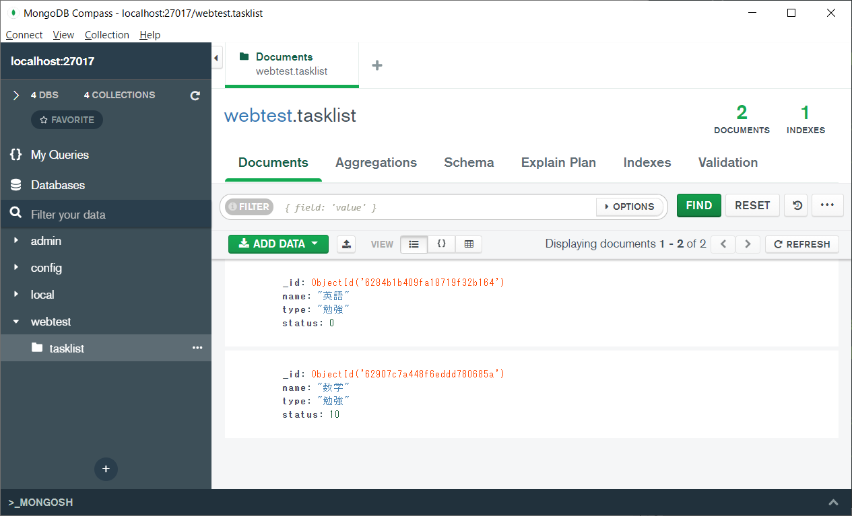Refresh databases icon in sidebar header

(195, 96)
